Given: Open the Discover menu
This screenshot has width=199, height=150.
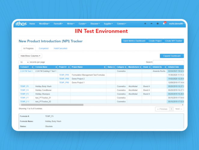Looking at the screenshot, I should (x=95, y=24).
